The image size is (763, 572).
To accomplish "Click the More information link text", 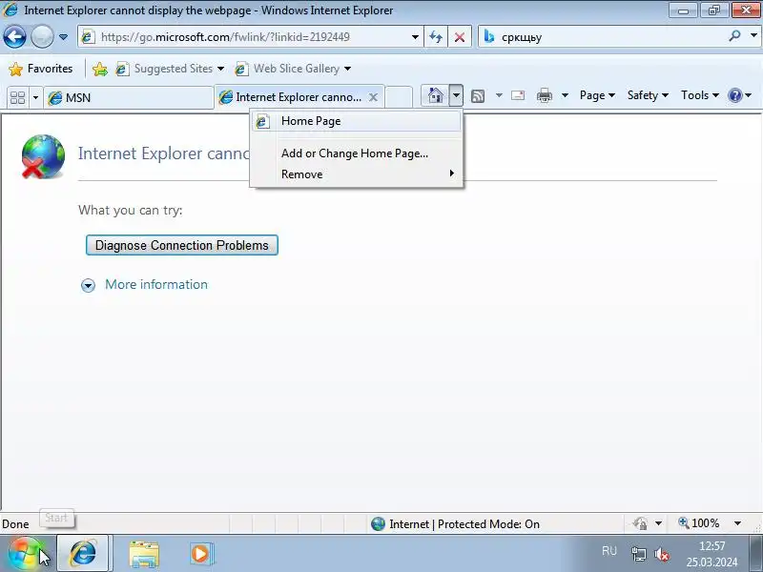I will (x=156, y=284).
